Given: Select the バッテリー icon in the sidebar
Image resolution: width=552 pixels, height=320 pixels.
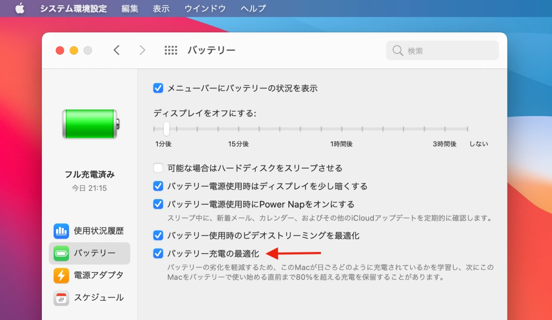Looking at the screenshot, I should coord(61,253).
